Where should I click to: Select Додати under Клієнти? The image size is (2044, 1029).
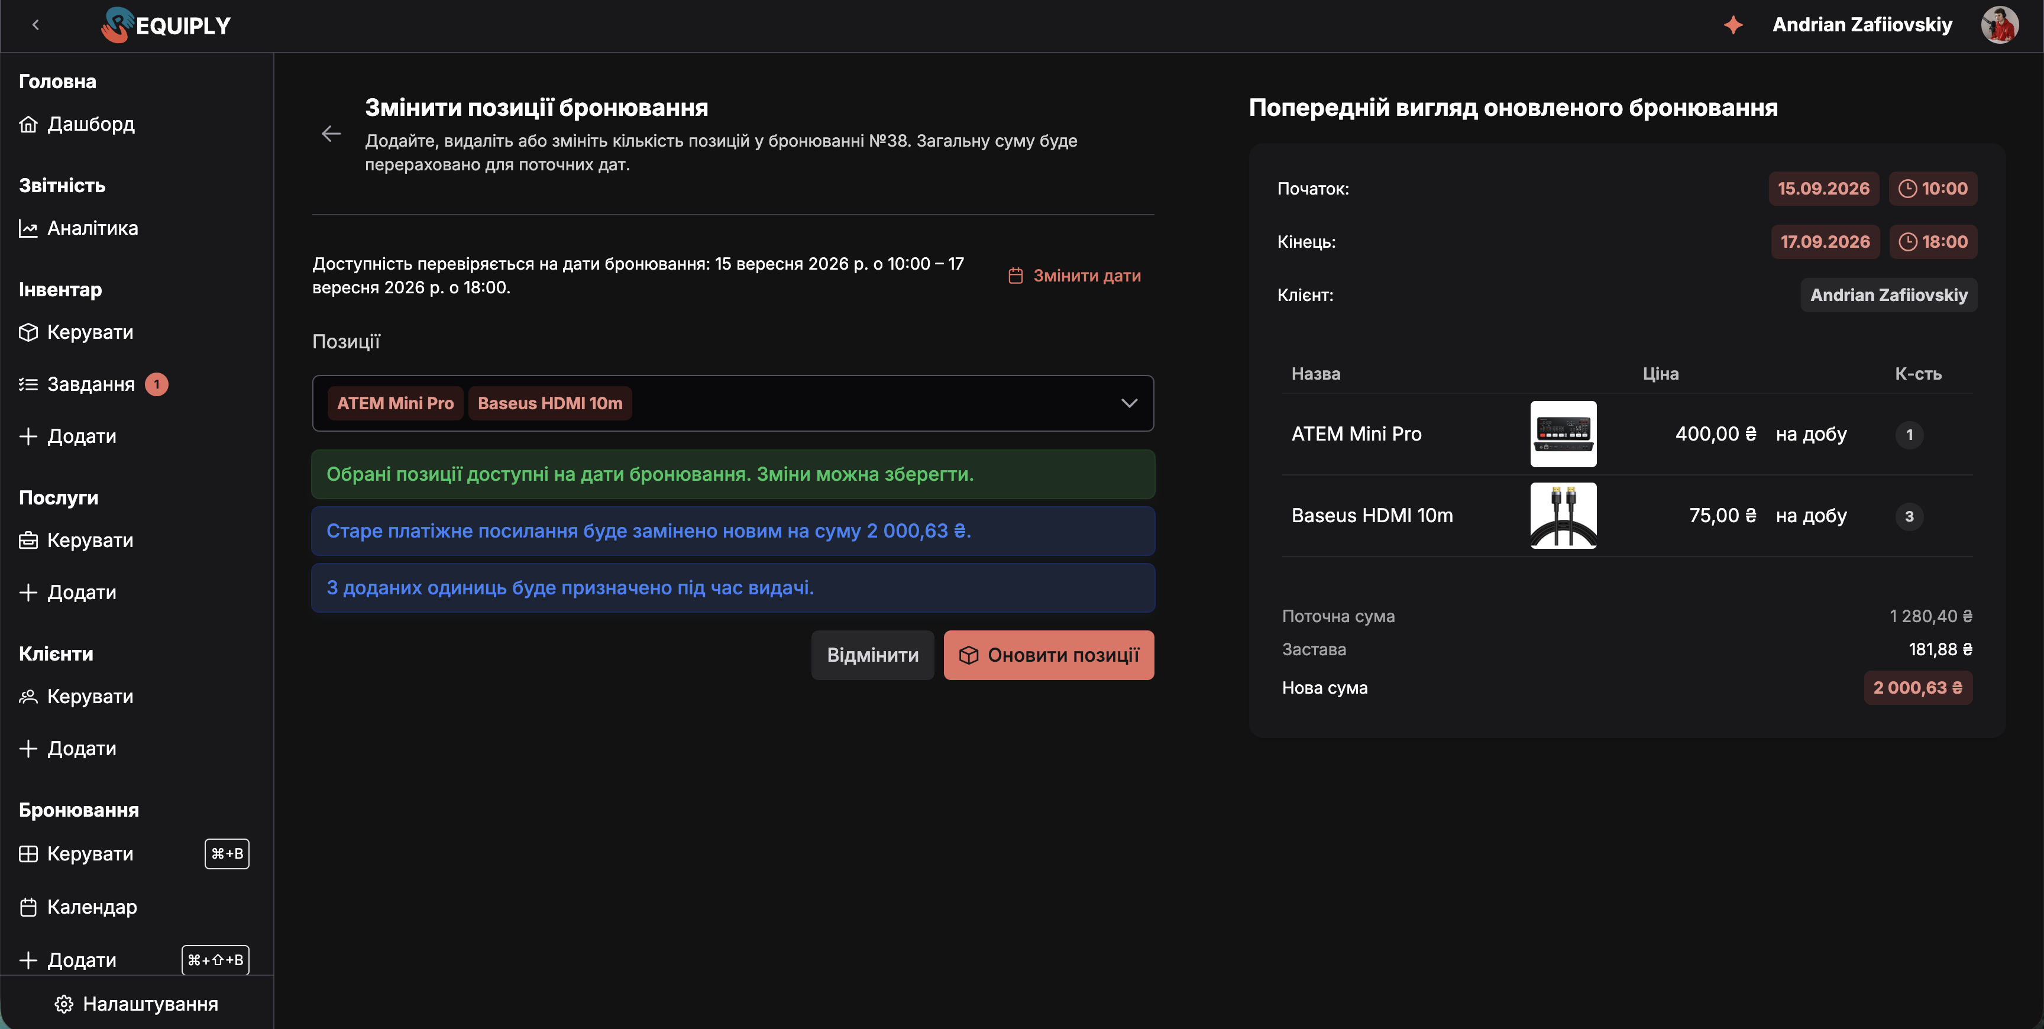(x=68, y=749)
